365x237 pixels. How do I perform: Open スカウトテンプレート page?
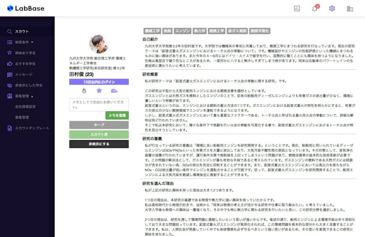(32, 128)
